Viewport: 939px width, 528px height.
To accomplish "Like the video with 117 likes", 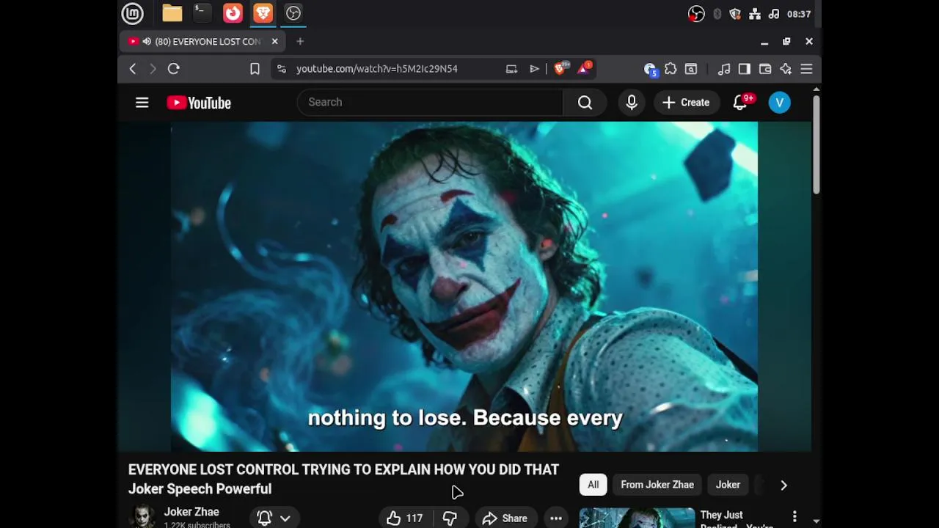I will pos(404,518).
